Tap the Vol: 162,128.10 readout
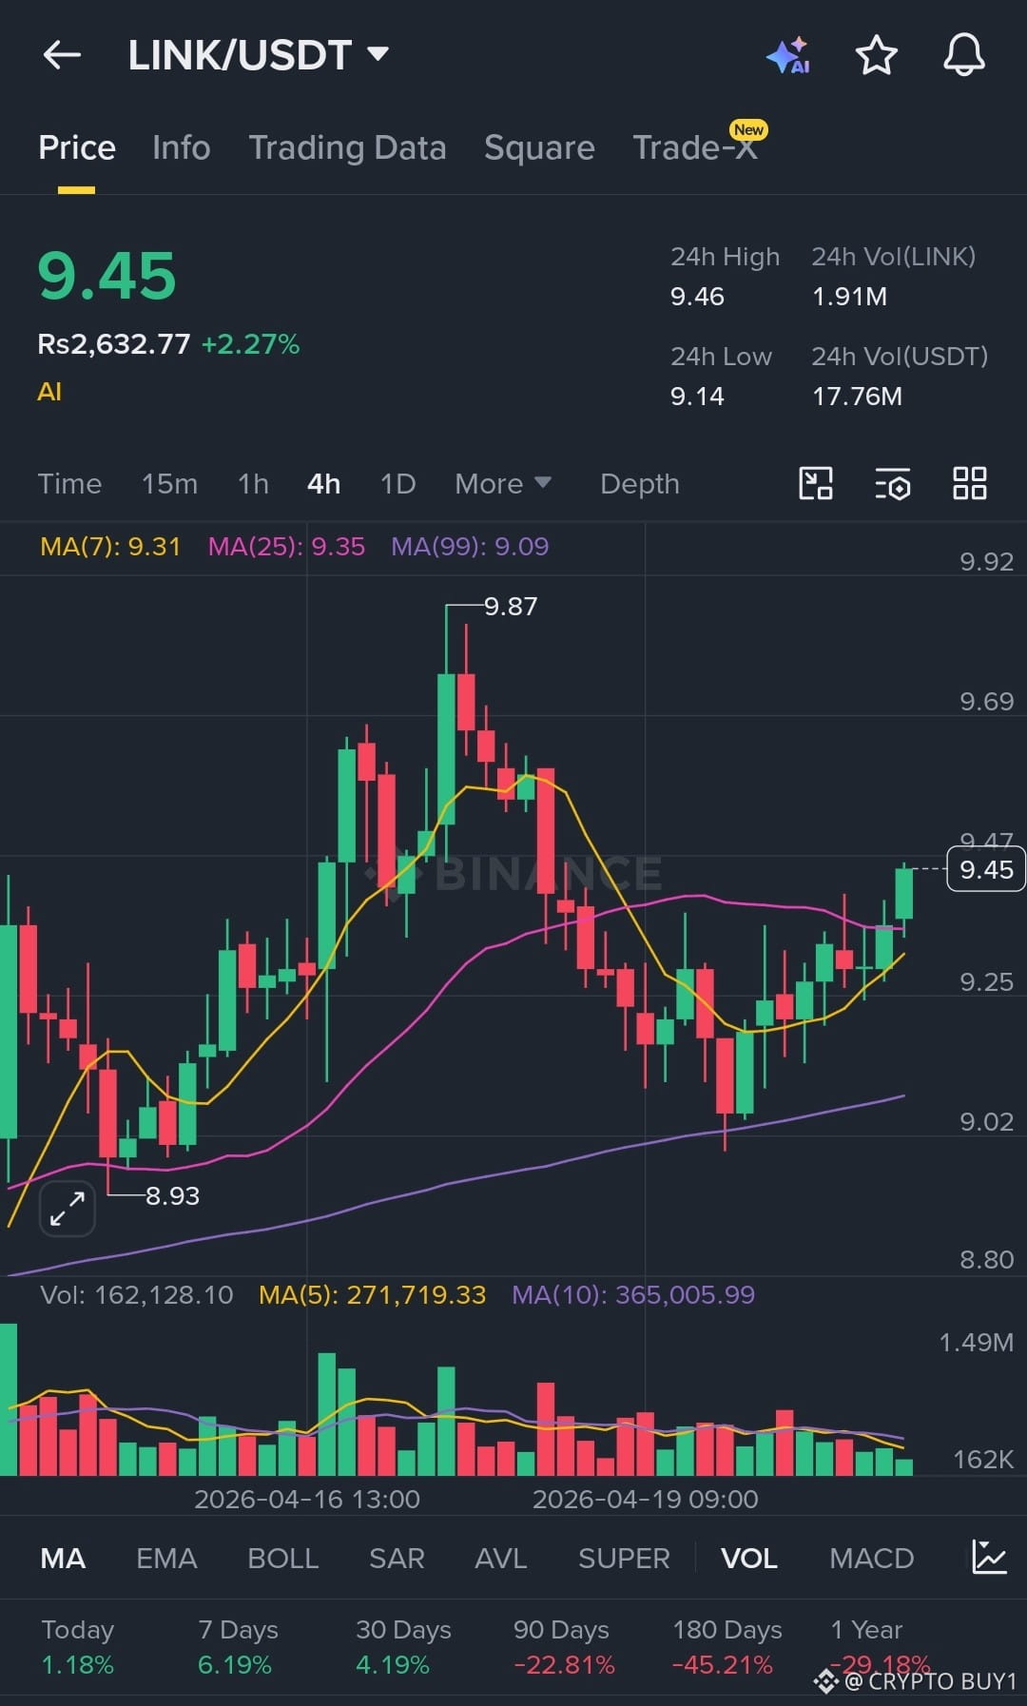Image resolution: width=1027 pixels, height=1706 pixels. [137, 1294]
